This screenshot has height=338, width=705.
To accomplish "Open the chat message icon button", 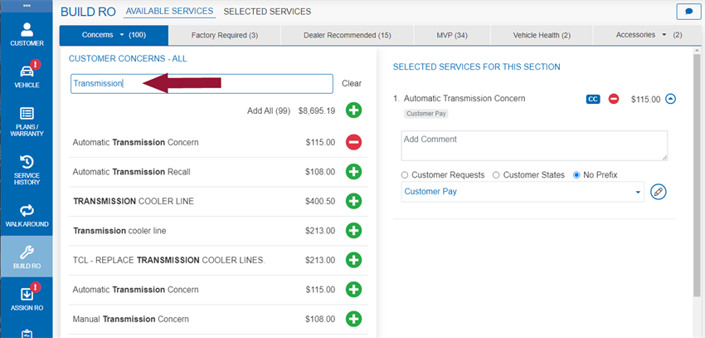I will [x=688, y=12].
